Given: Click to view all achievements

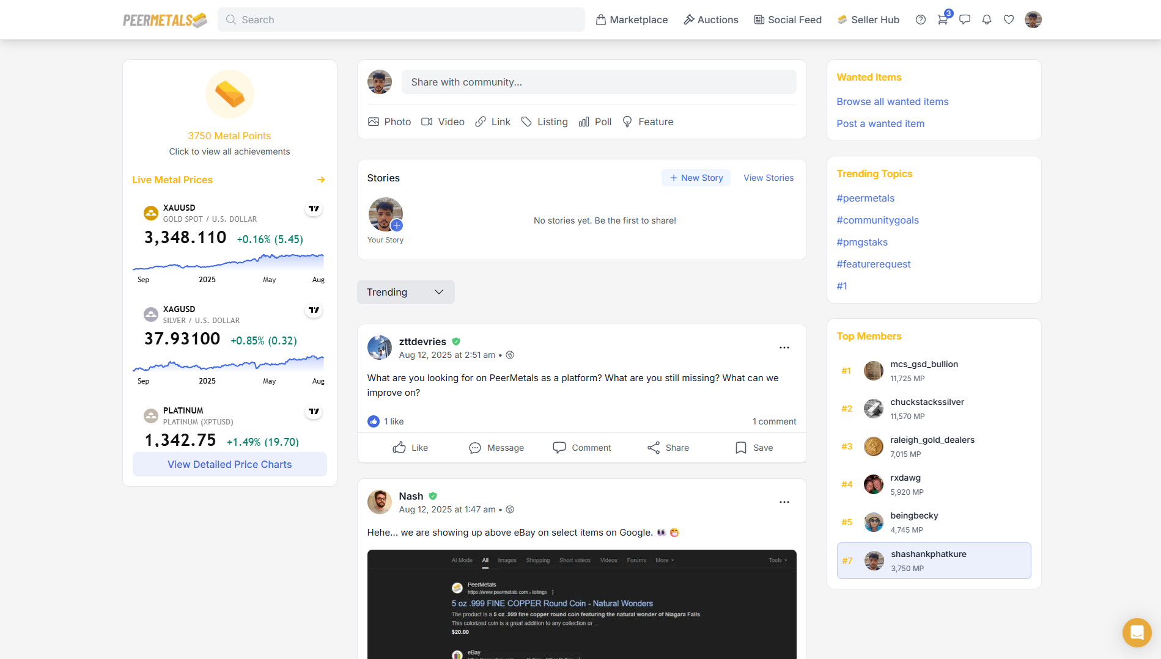Looking at the screenshot, I should [230, 151].
